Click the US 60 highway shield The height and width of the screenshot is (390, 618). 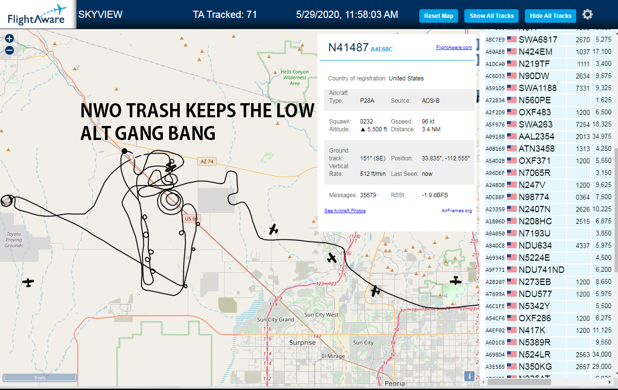(191, 218)
